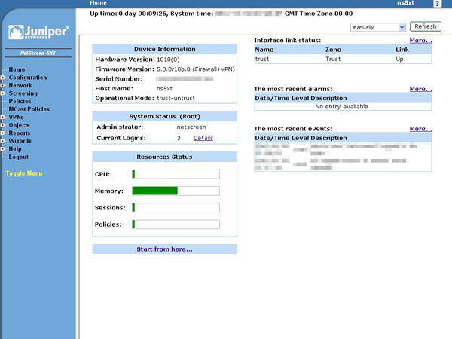Viewport: 452px width, 339px height.
Task: Open Objects in the sidebar
Action: [19, 125]
